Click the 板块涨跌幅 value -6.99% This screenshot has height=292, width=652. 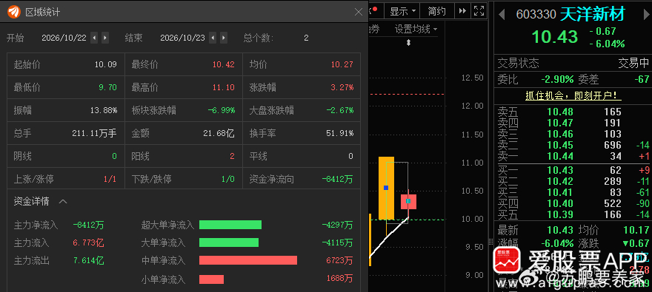tap(222, 111)
